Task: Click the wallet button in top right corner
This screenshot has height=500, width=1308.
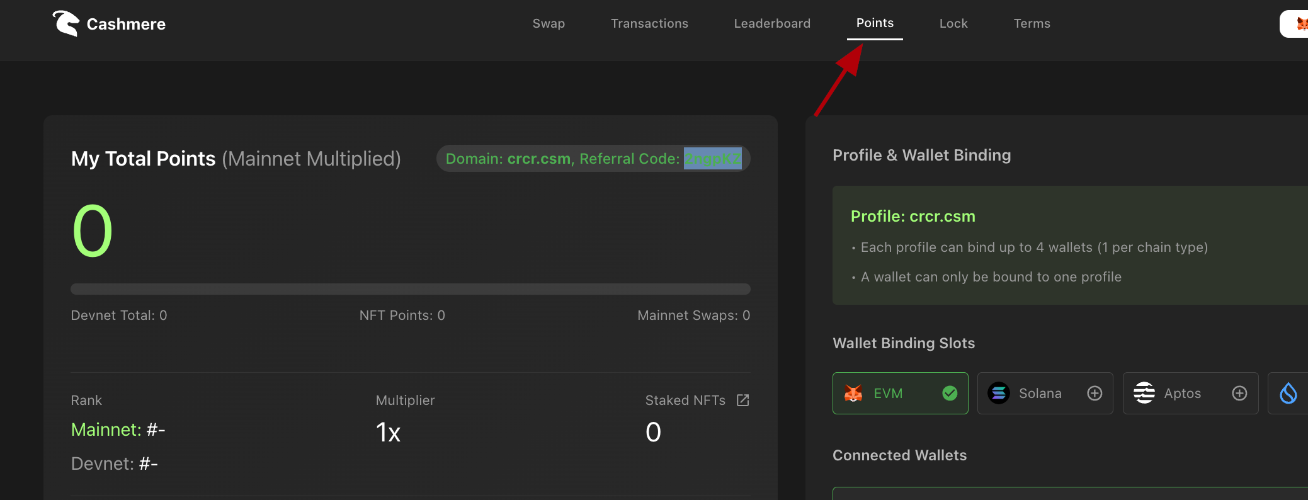Action: (x=1294, y=24)
